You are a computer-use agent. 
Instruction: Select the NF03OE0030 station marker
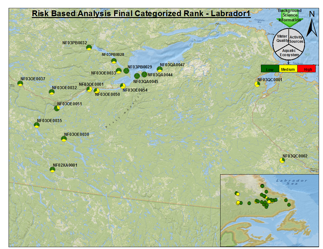coord(64,139)
